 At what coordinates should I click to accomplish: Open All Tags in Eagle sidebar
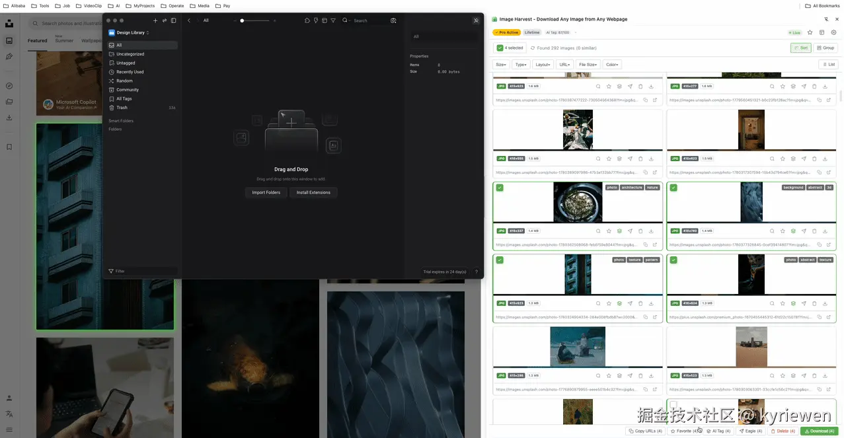point(142,98)
